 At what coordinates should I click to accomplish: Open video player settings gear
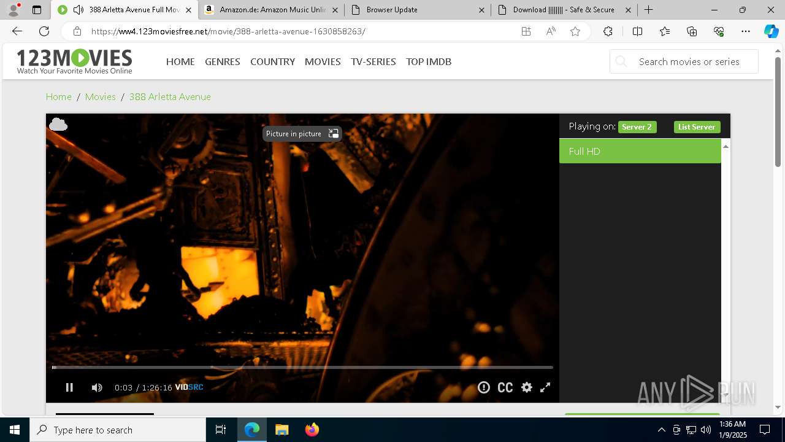pyautogui.click(x=527, y=387)
